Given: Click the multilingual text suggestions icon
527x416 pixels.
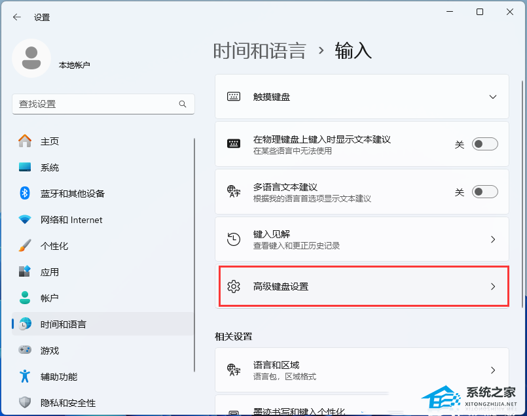Looking at the screenshot, I should click(234, 192).
